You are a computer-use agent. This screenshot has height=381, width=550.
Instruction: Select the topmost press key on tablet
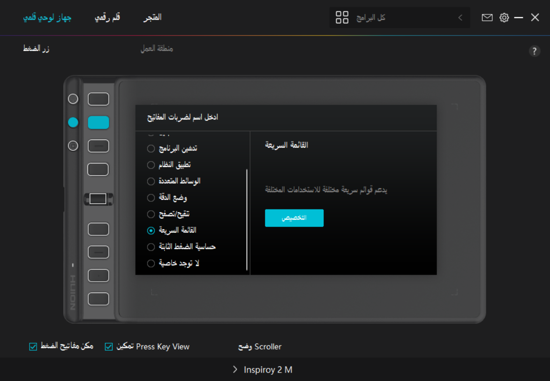(x=98, y=99)
